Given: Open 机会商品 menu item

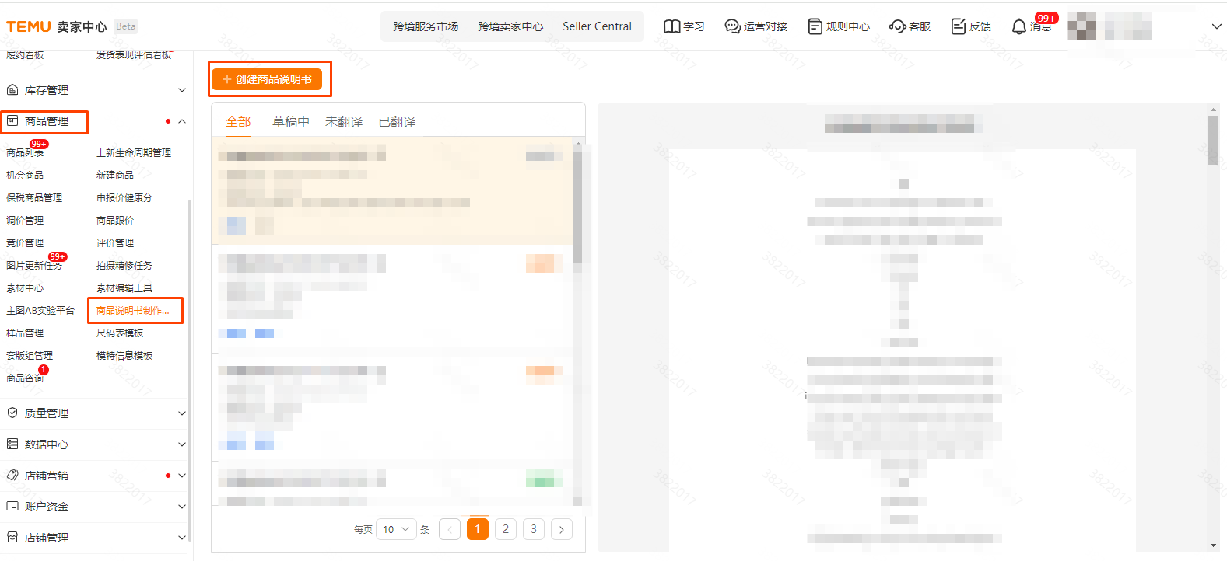Looking at the screenshot, I should 25,176.
